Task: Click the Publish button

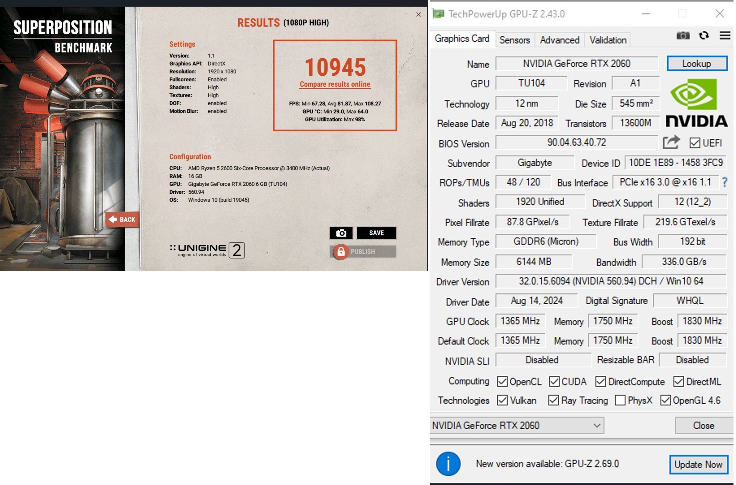Action: pos(363,252)
